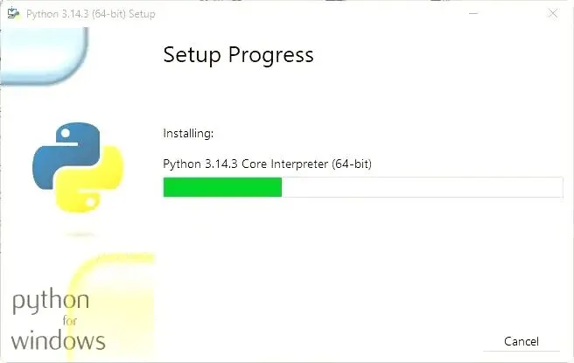The width and height of the screenshot is (574, 363).
Task: Click the (64-bit) text in the installing line
Action: pos(352,164)
